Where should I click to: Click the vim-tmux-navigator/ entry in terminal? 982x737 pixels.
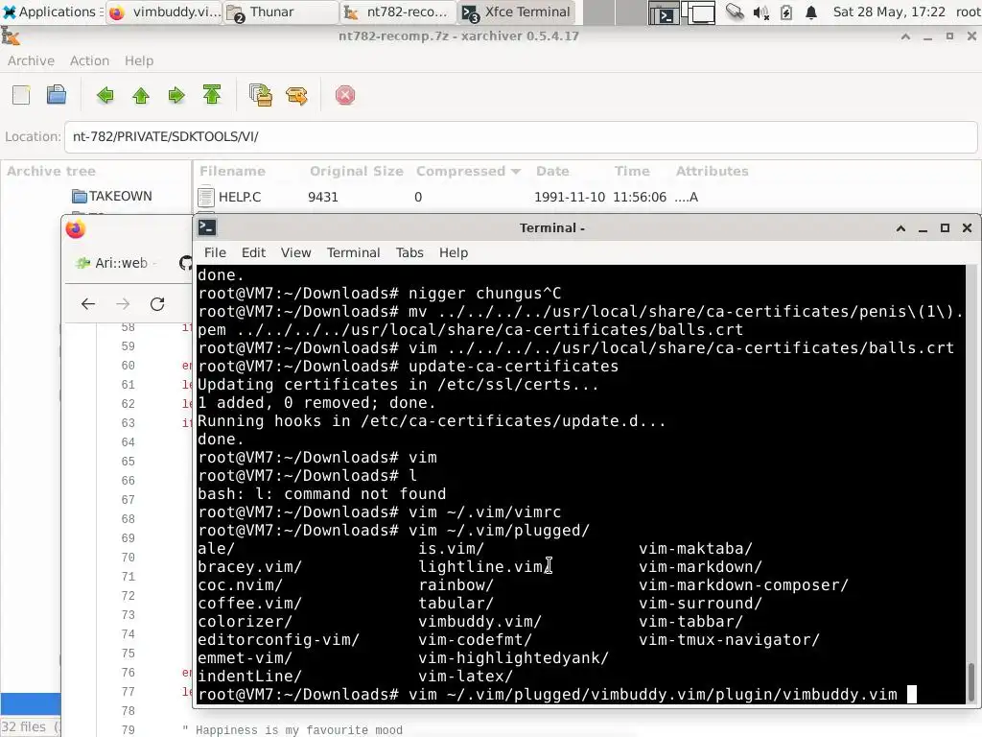tap(729, 639)
